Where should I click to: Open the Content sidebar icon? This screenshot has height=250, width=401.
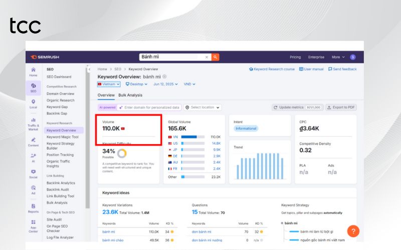pos(33,141)
